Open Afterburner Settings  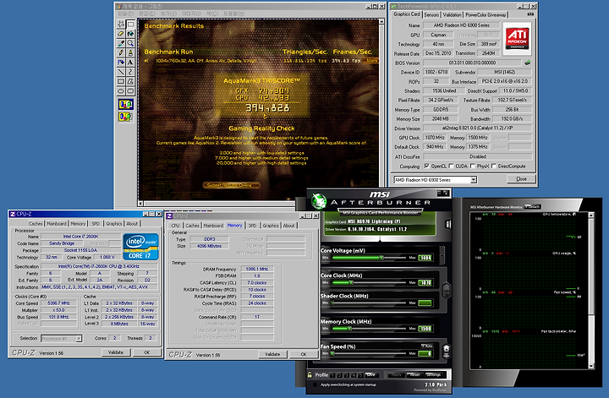(x=433, y=374)
